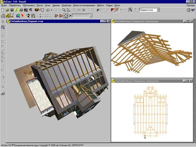The image size is (196, 147).
Task: Maximize the upper-right roof timber 3D window
Action: point(188,21)
